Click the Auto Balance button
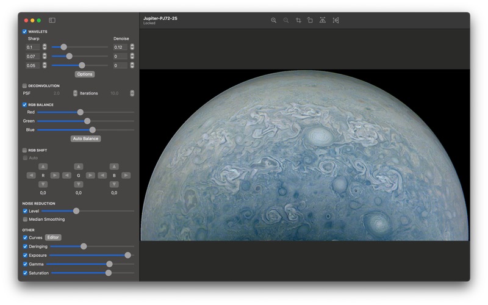 tap(85, 138)
